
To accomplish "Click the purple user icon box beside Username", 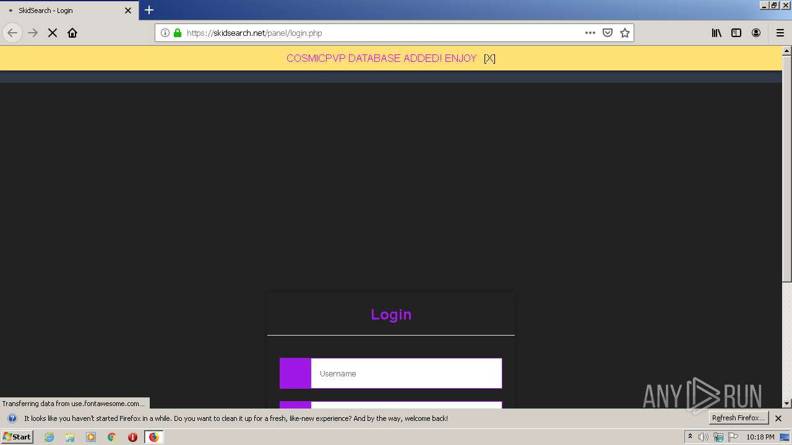I will point(295,373).
